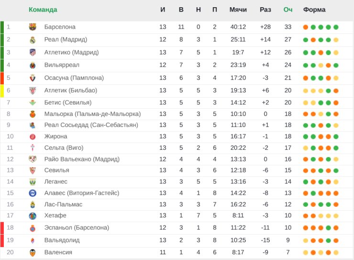
Task: Click Barcelona's first orange form dot
Action: (306, 27)
